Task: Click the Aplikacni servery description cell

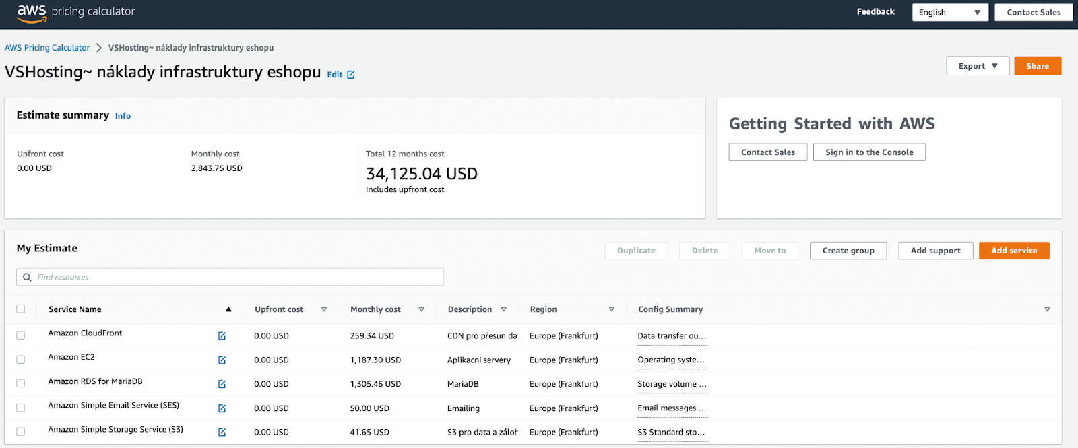Action: pyautogui.click(x=479, y=360)
